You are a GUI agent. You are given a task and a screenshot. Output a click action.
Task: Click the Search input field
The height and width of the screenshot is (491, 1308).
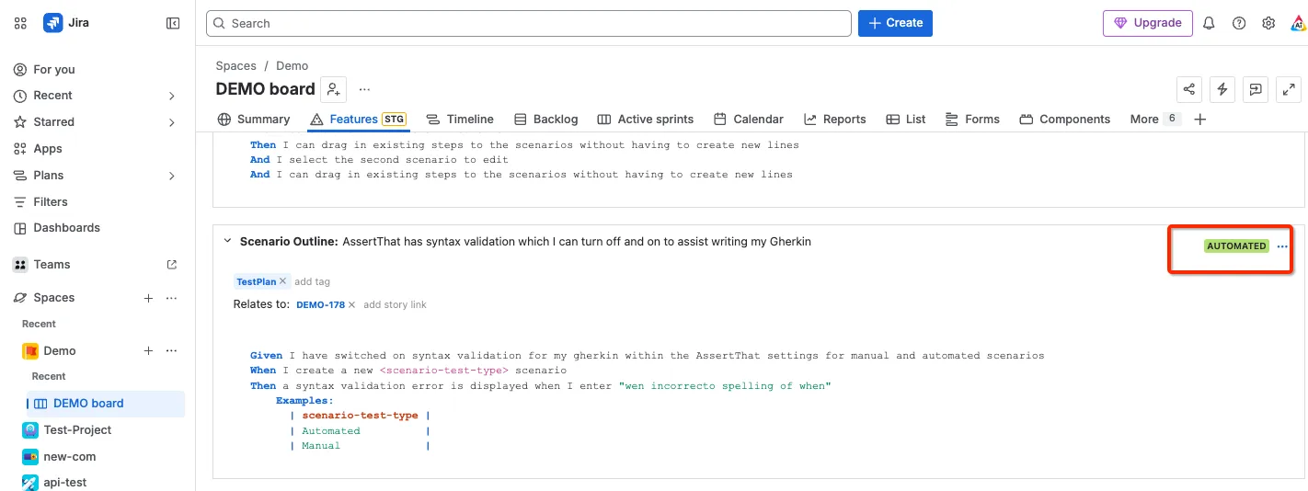529,23
